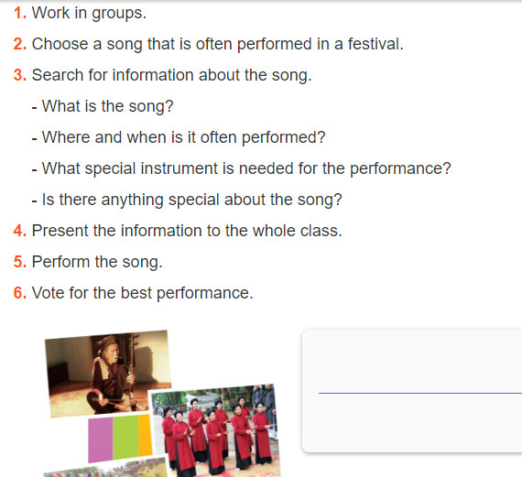Click the green color block
The image size is (522, 477).
coord(125,438)
